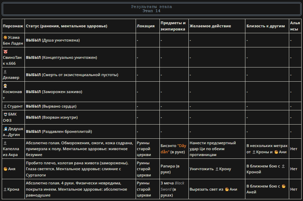Click the astronaut emoji above Космонавт
Viewport: 303px width, 201px height.
[5, 86]
